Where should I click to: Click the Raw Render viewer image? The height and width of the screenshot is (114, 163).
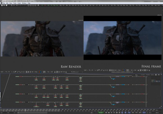click(x=42, y=39)
